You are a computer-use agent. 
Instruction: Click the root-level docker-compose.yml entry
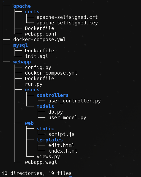(39, 40)
